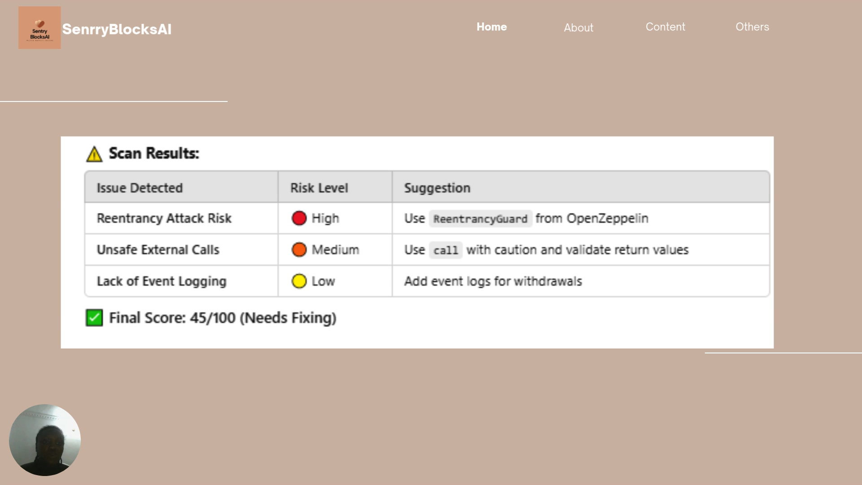Click the orange Medium risk indicator
The height and width of the screenshot is (485, 862).
coord(299,250)
